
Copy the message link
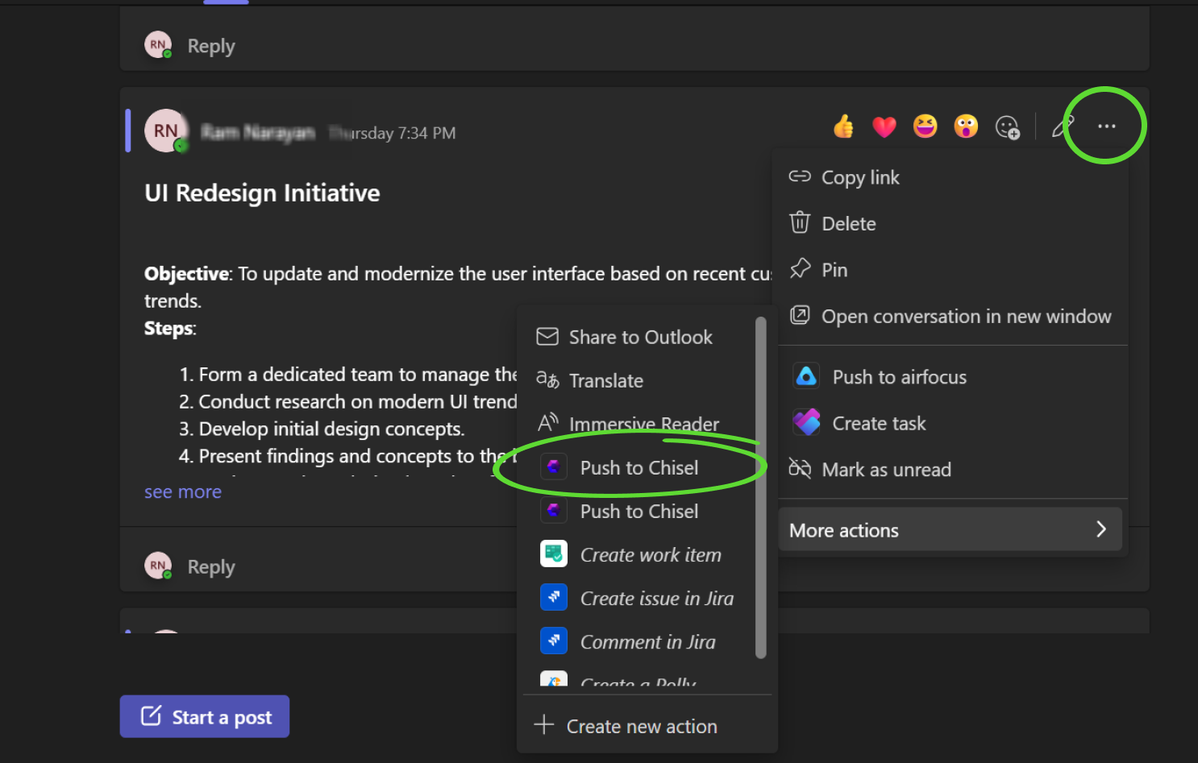(x=860, y=177)
